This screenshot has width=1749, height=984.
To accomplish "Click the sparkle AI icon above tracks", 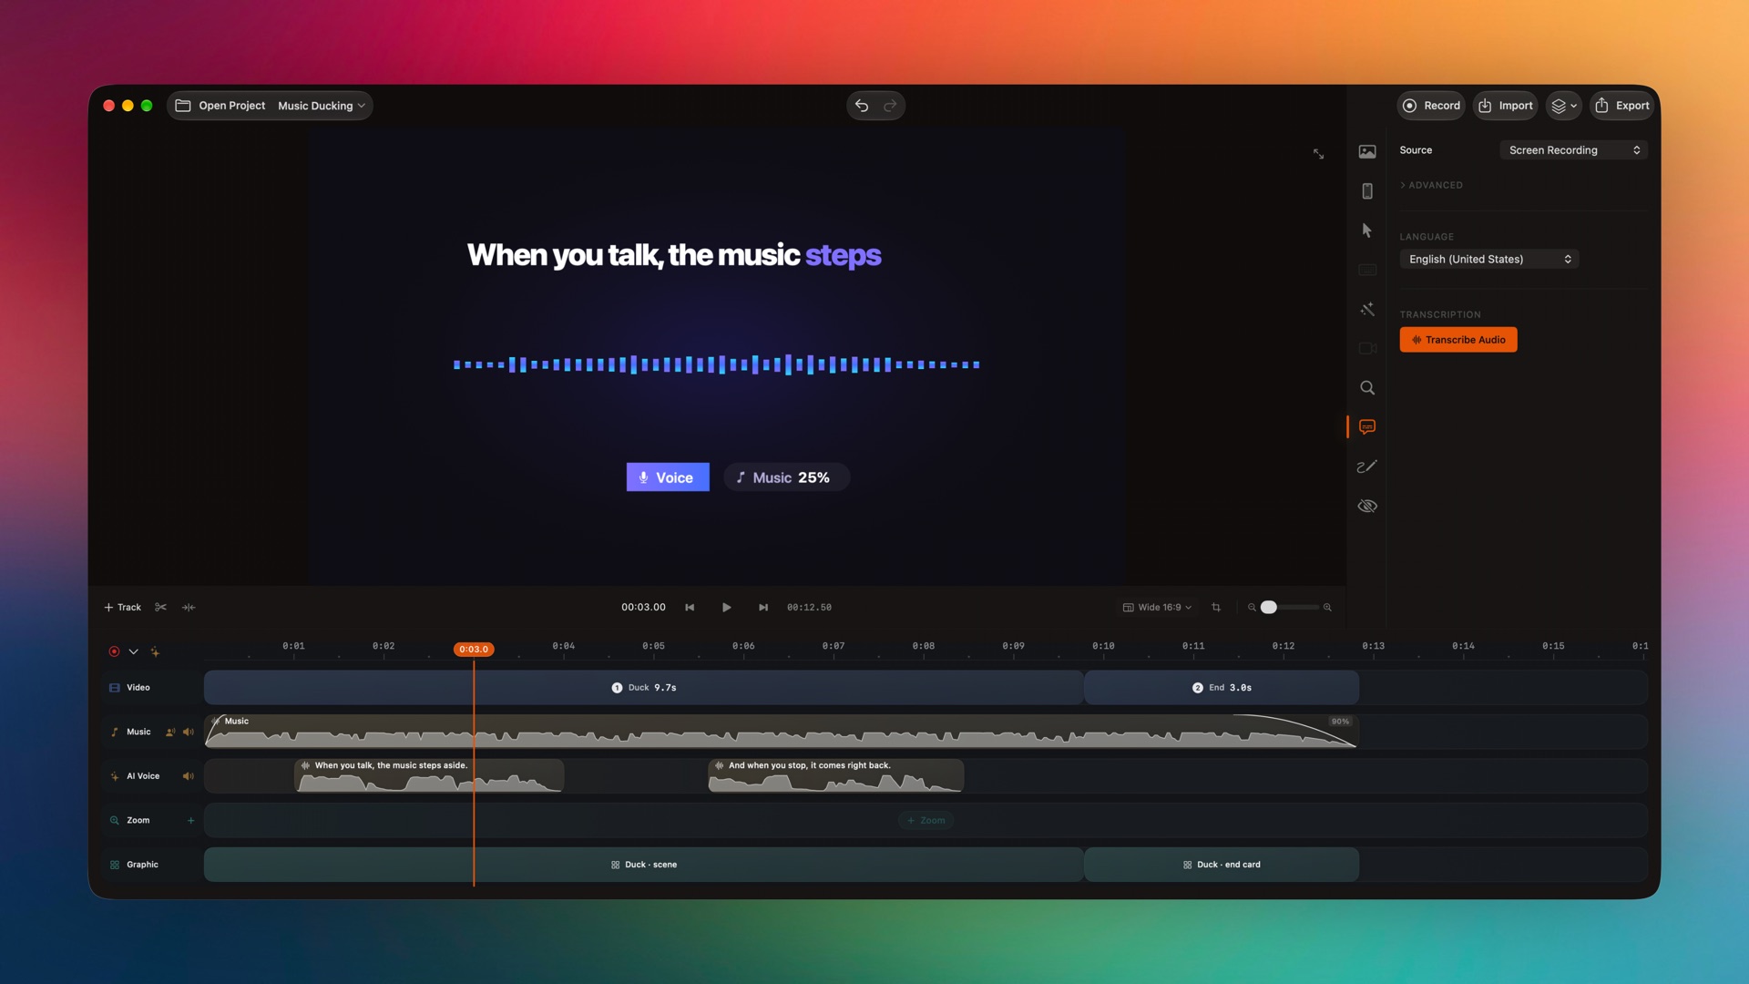I will click(155, 651).
